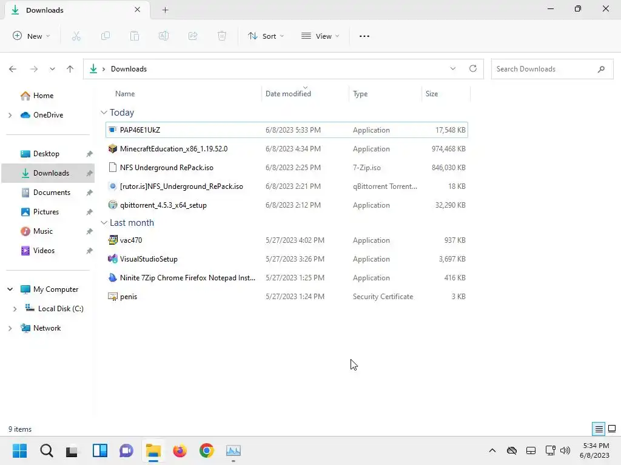Open the clock and date flyout

point(595,450)
